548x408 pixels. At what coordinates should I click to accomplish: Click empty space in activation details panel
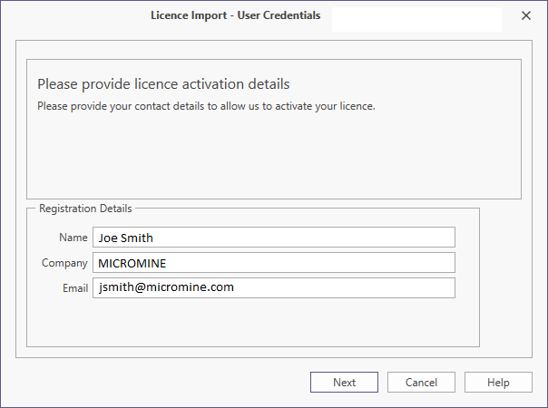coord(272,154)
